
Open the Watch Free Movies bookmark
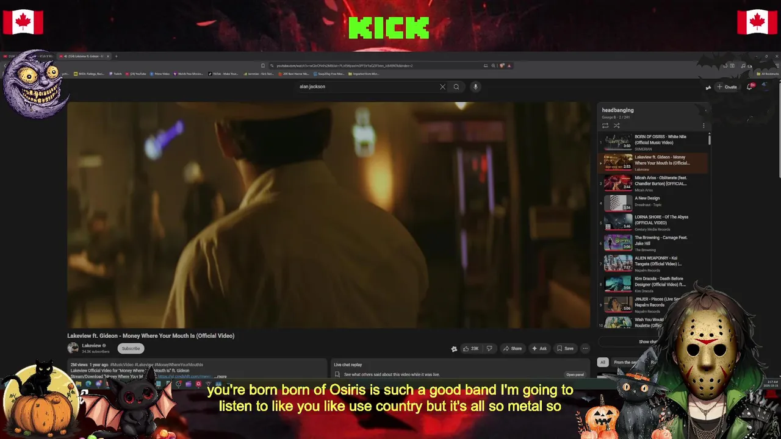tap(190, 74)
